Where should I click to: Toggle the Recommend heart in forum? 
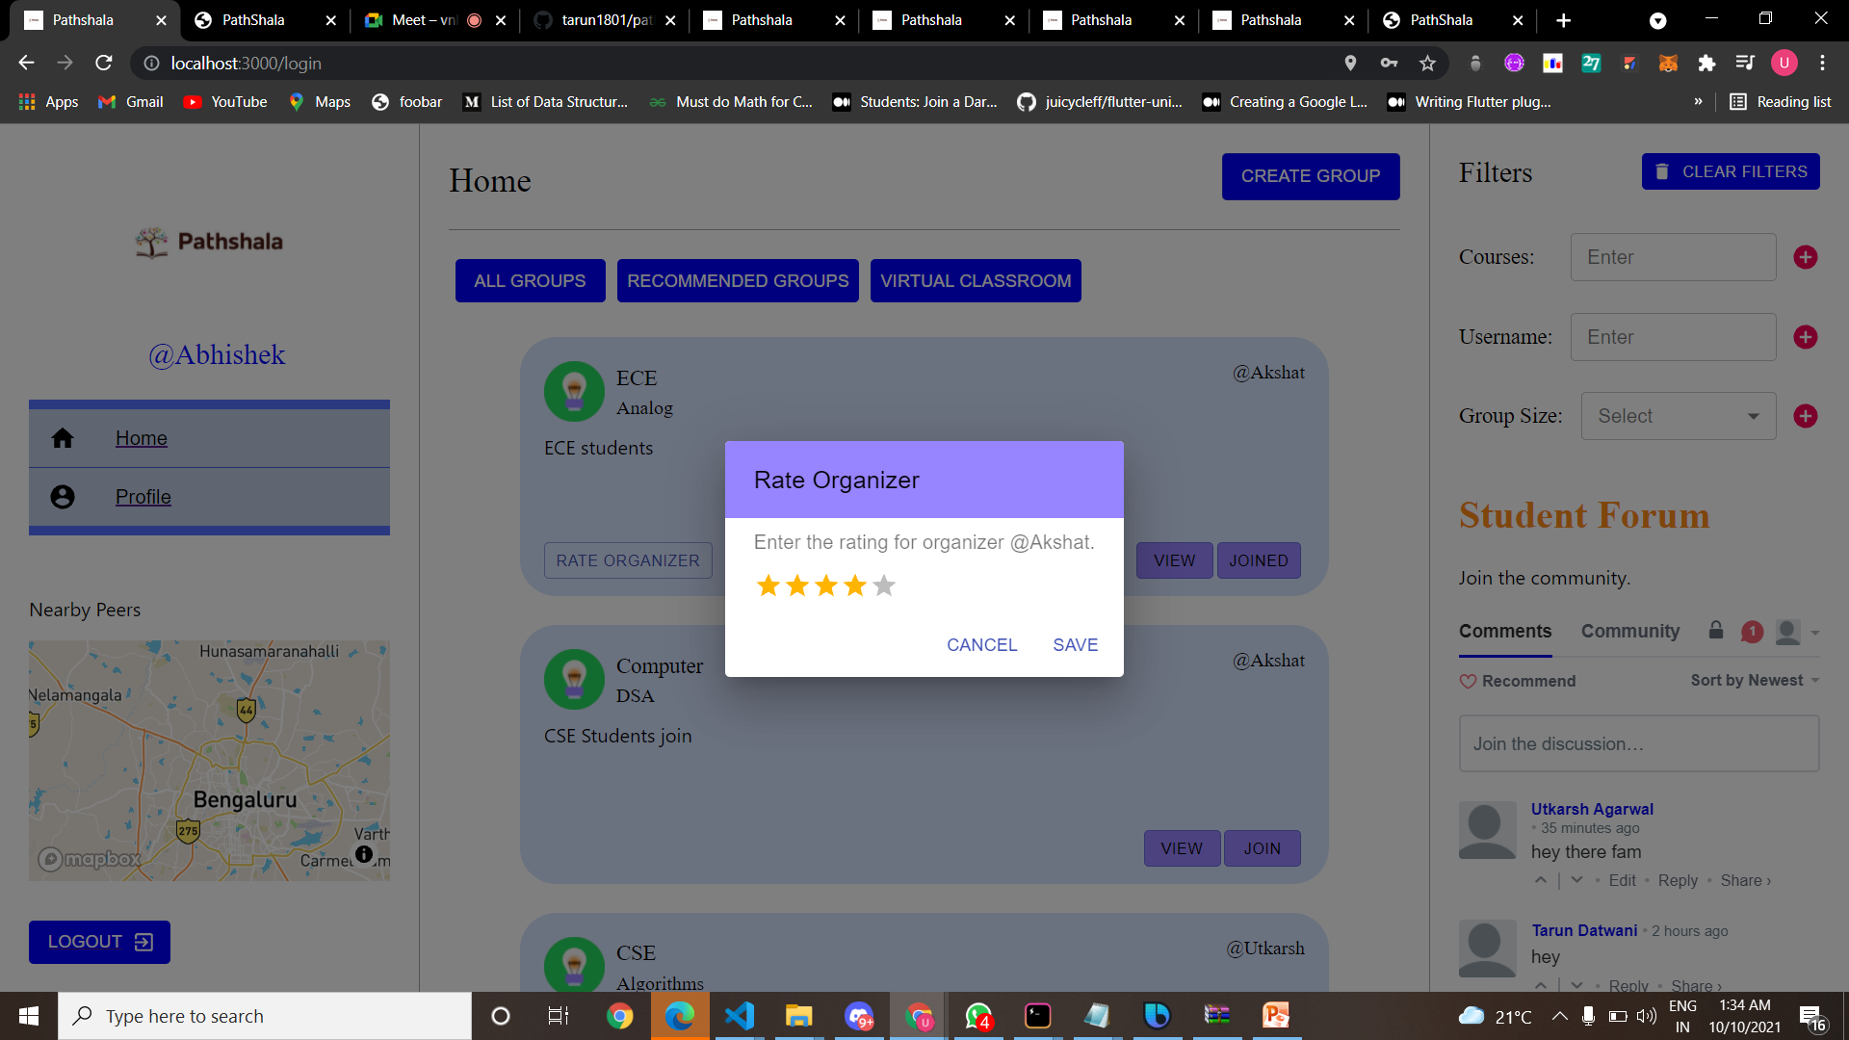point(1468,681)
